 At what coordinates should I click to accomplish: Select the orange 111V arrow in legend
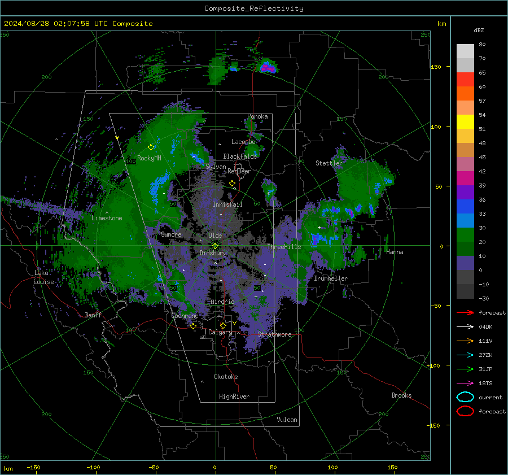pos(465,341)
